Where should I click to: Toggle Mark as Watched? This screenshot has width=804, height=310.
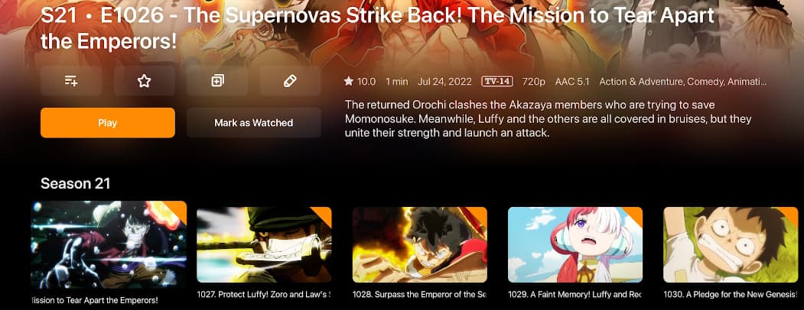point(254,123)
